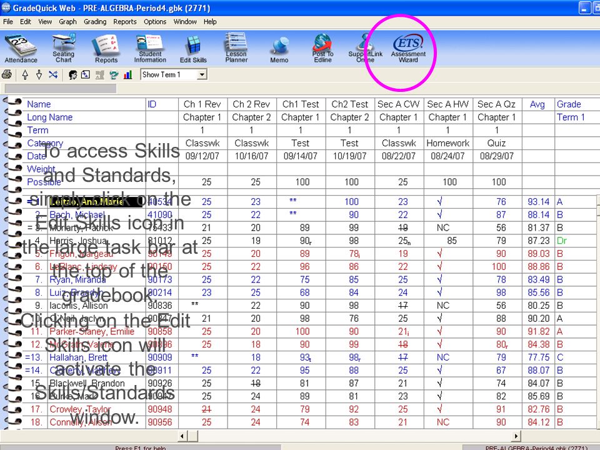600x450 pixels.
Task: Click the Sec A CW column header
Action: [x=398, y=104]
